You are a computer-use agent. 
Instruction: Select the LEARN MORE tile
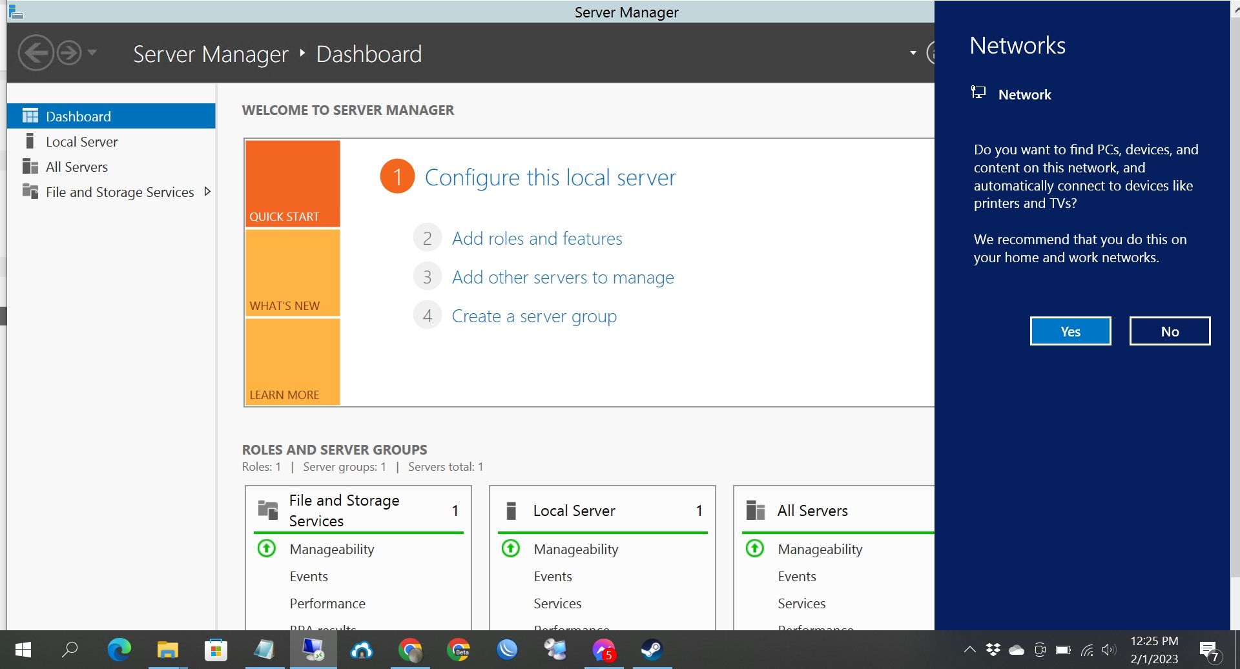(293, 362)
